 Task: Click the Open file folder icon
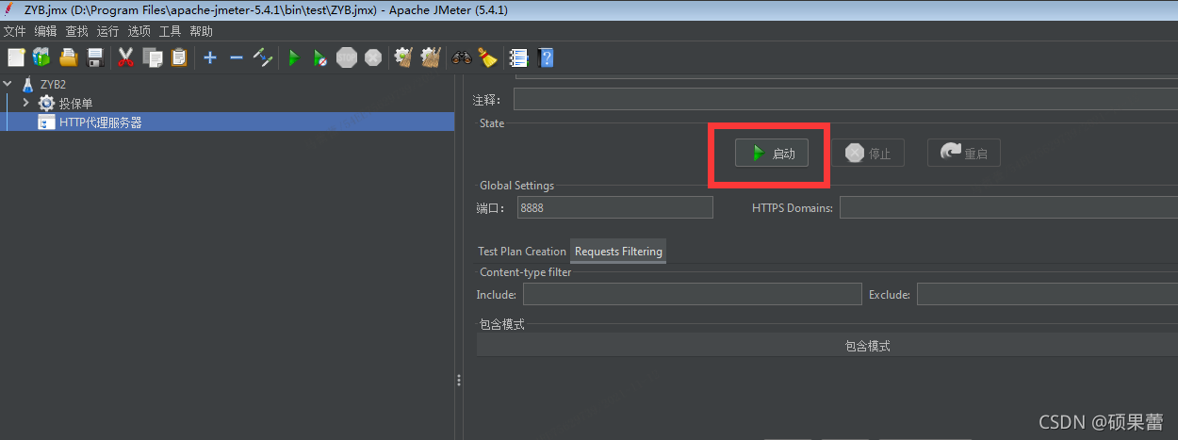[x=68, y=57]
